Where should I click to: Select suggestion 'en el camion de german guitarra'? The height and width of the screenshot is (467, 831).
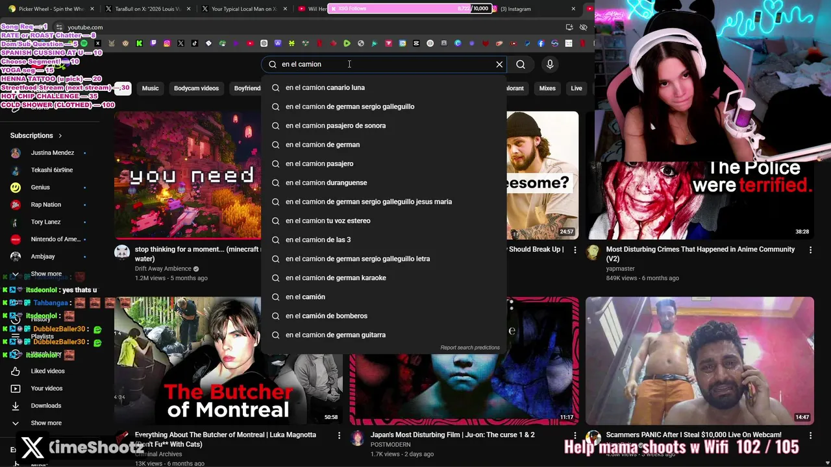pyautogui.click(x=384, y=335)
